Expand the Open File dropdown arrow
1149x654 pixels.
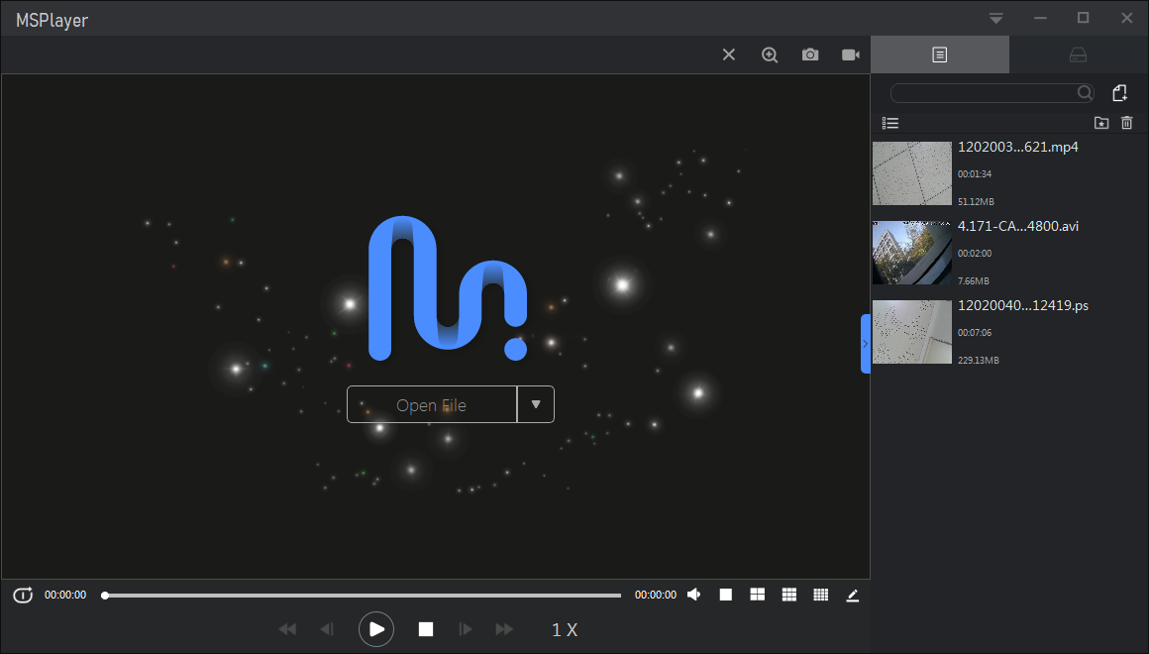click(x=536, y=404)
